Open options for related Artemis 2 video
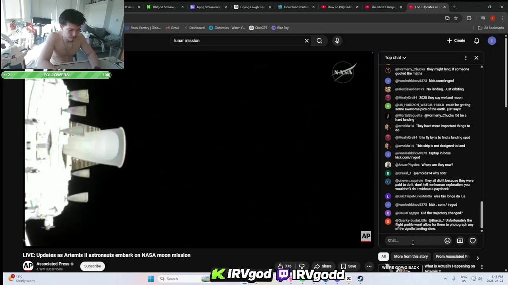The width and height of the screenshot is (508, 285). (482, 267)
